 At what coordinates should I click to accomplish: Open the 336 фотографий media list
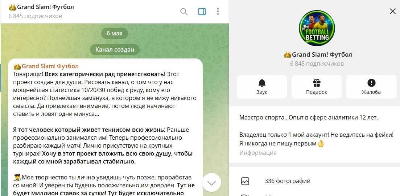pyautogui.click(x=314, y=181)
